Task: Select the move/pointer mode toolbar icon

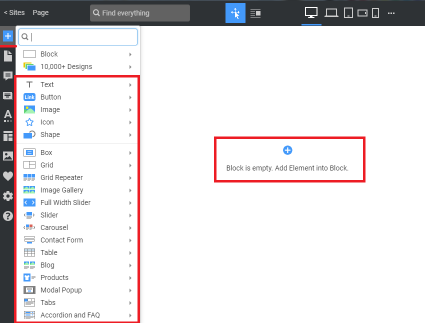Action: (x=235, y=13)
